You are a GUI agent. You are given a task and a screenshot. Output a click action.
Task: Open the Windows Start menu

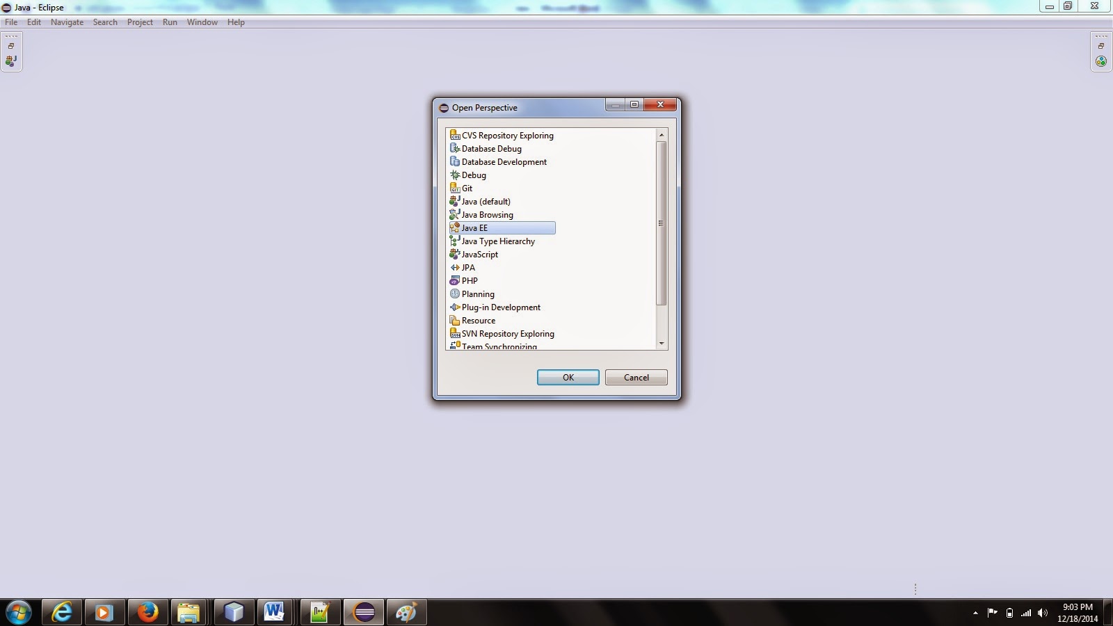click(18, 613)
